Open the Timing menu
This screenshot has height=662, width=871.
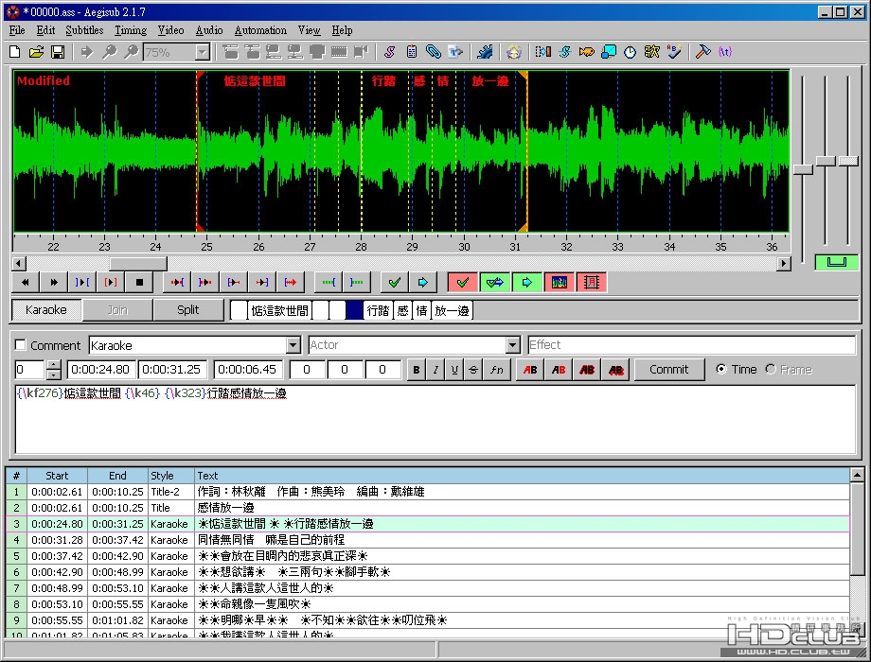(x=131, y=30)
